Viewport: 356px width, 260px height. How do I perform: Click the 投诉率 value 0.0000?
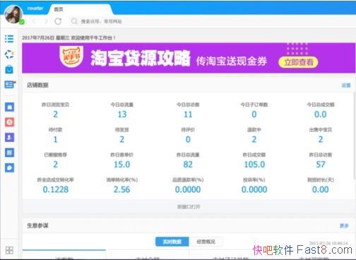(x=254, y=189)
